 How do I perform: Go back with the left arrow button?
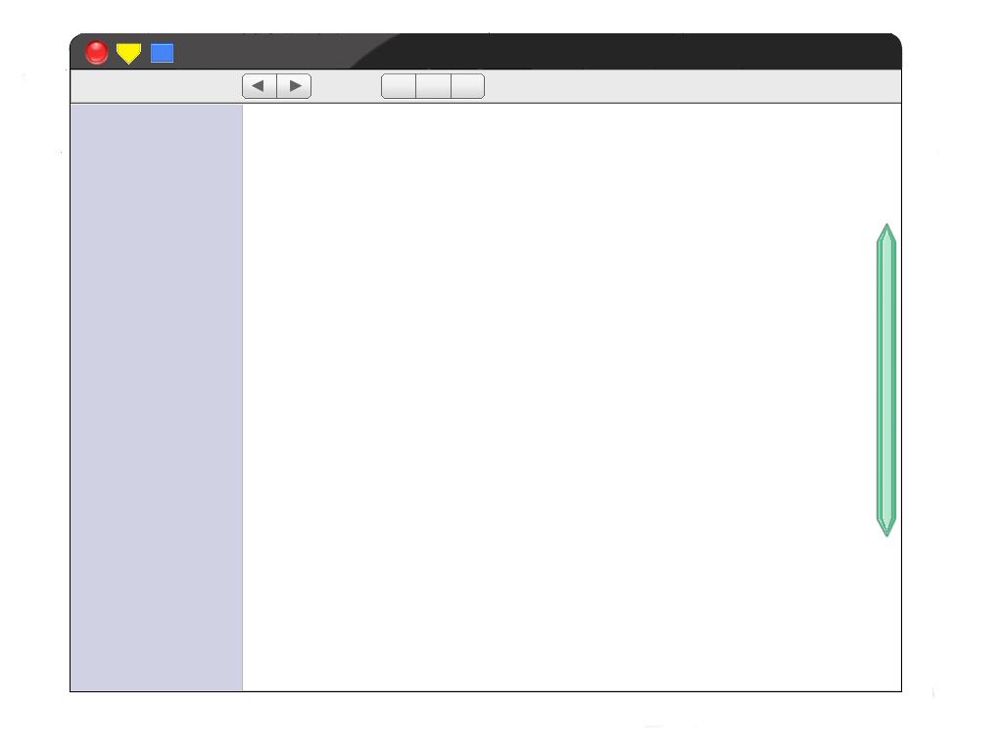click(259, 86)
